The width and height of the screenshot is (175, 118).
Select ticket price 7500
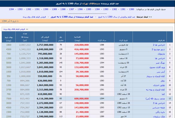[9, 99]
